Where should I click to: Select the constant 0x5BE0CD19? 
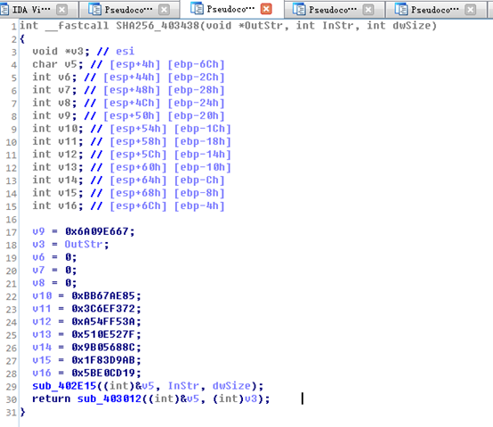103,373
